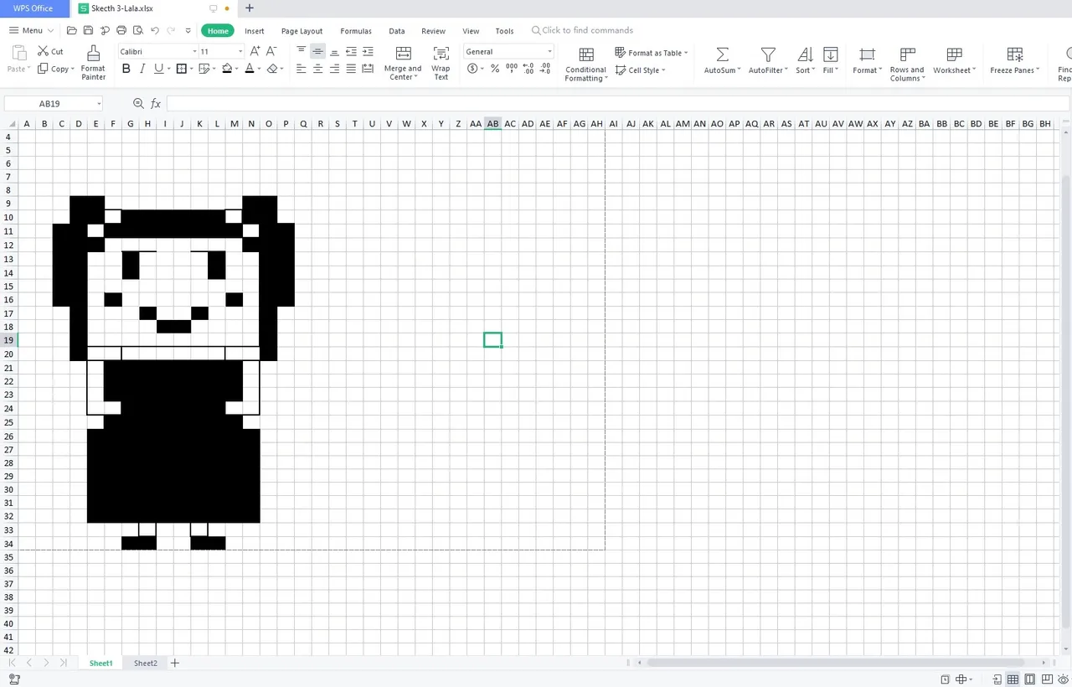Open the Review ribbon tab

coord(433,31)
